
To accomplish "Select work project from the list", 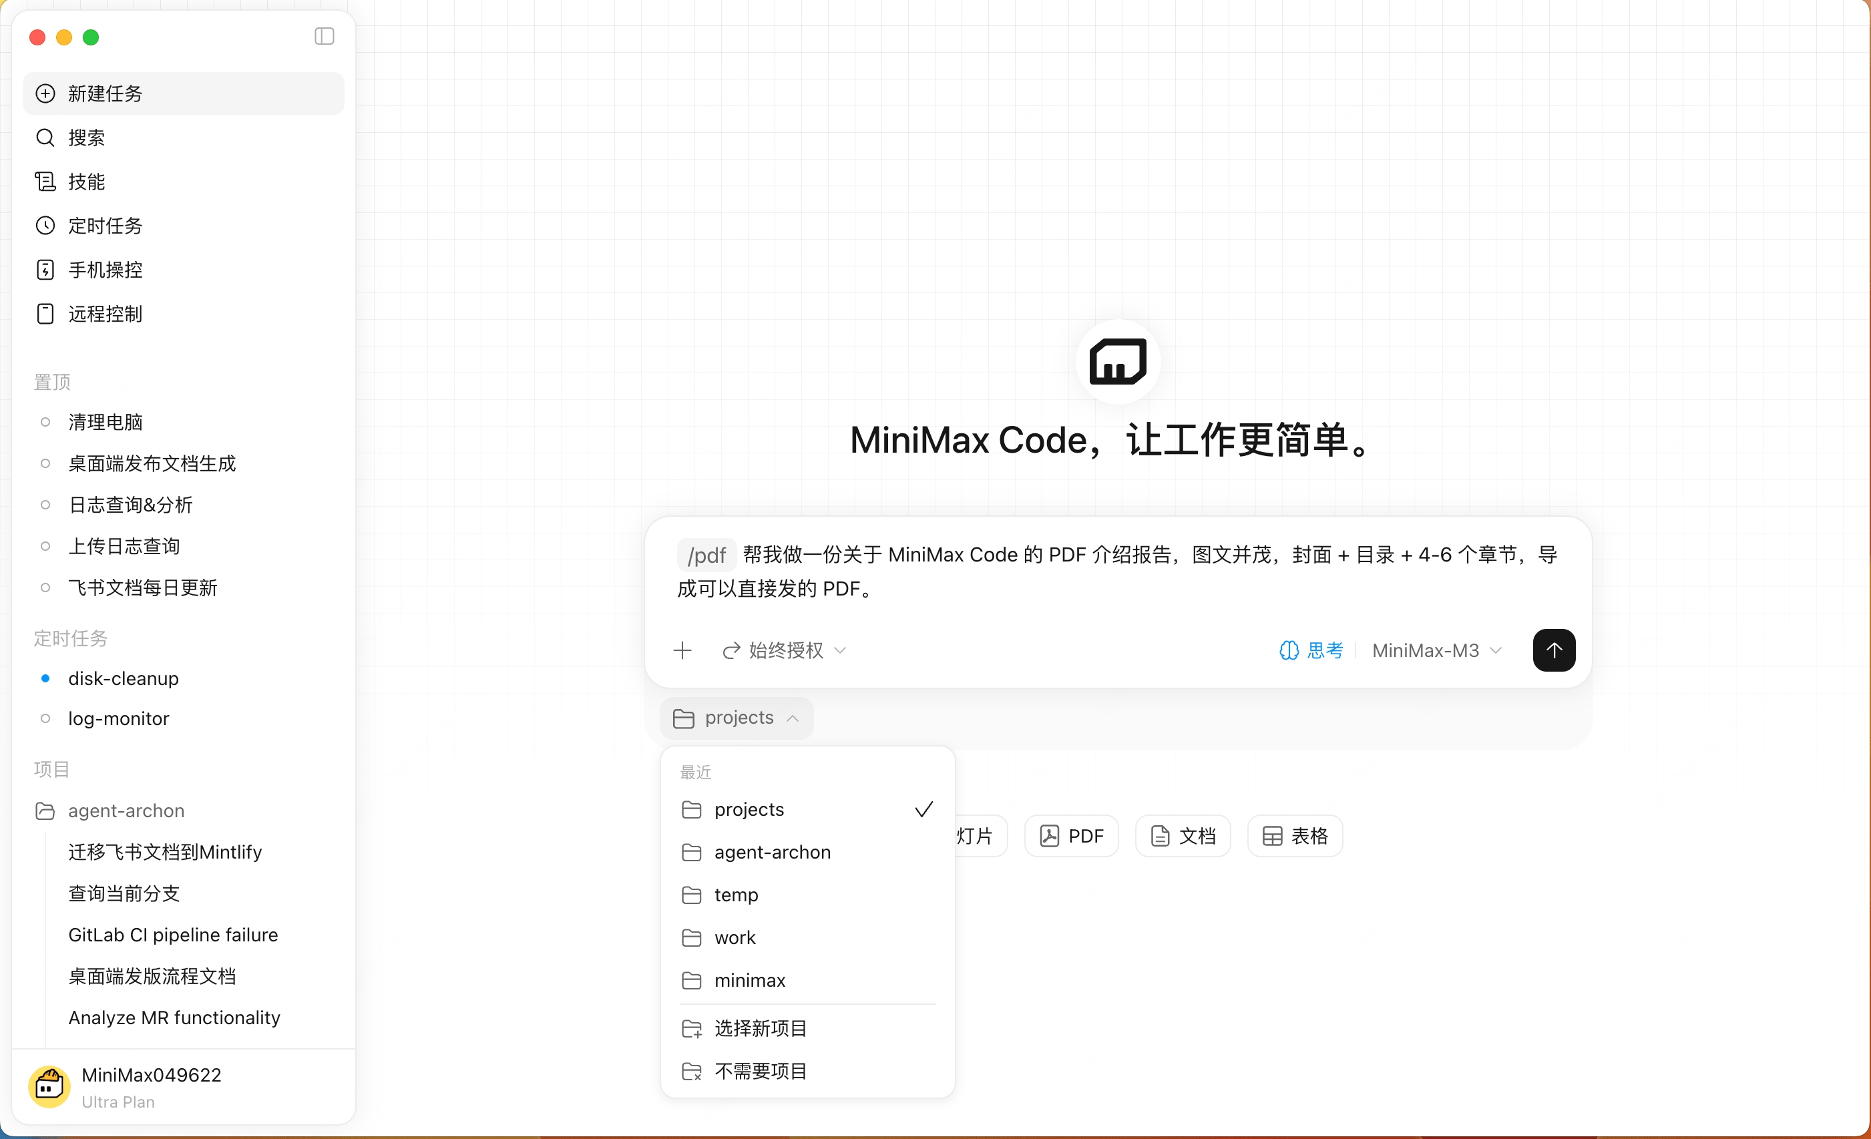I will pos(807,937).
